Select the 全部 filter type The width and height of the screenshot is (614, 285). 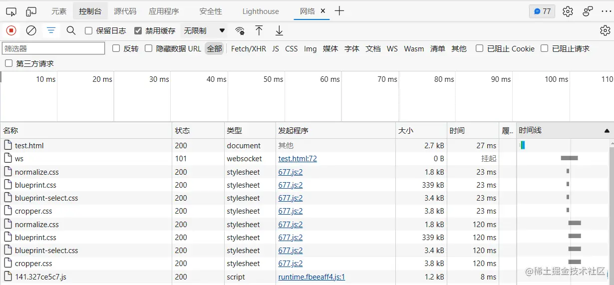(214, 48)
